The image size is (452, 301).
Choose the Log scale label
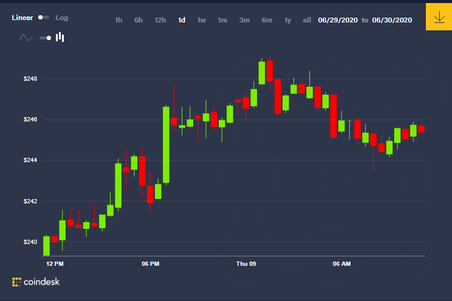(62, 18)
